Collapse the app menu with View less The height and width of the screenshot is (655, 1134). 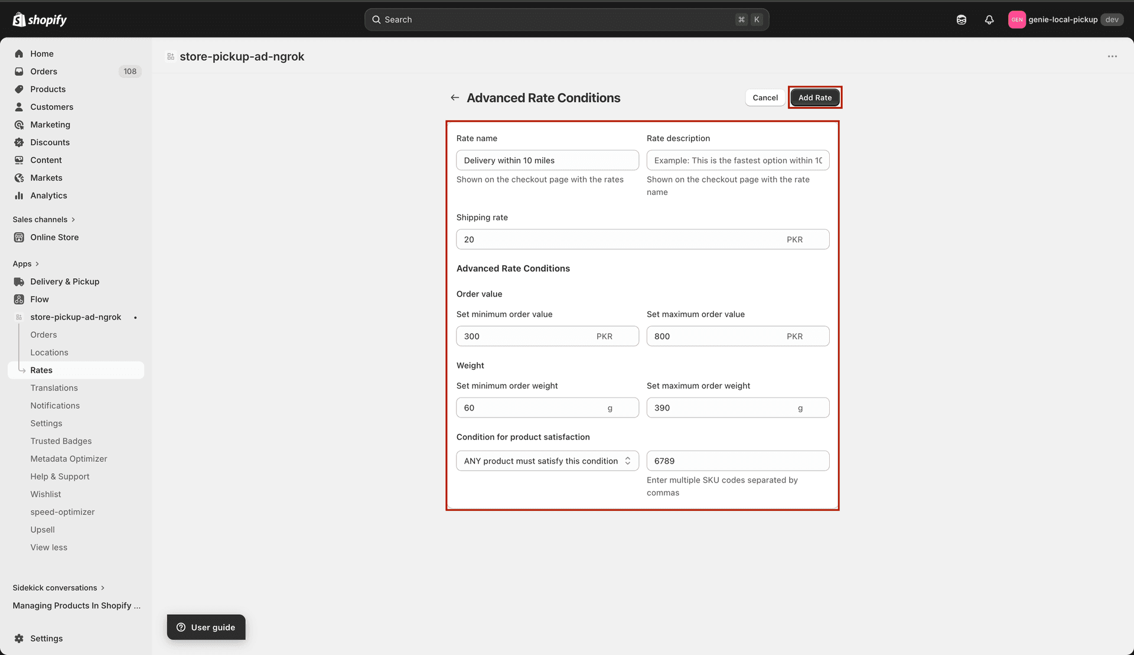pyautogui.click(x=49, y=548)
